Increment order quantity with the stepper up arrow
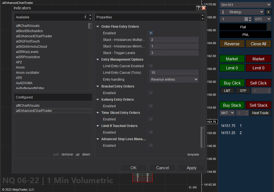The image size is (274, 192). [250, 18]
